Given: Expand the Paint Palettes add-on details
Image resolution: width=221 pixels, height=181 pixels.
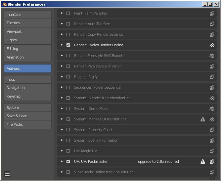Looking at the screenshot, I should tap(62, 13).
